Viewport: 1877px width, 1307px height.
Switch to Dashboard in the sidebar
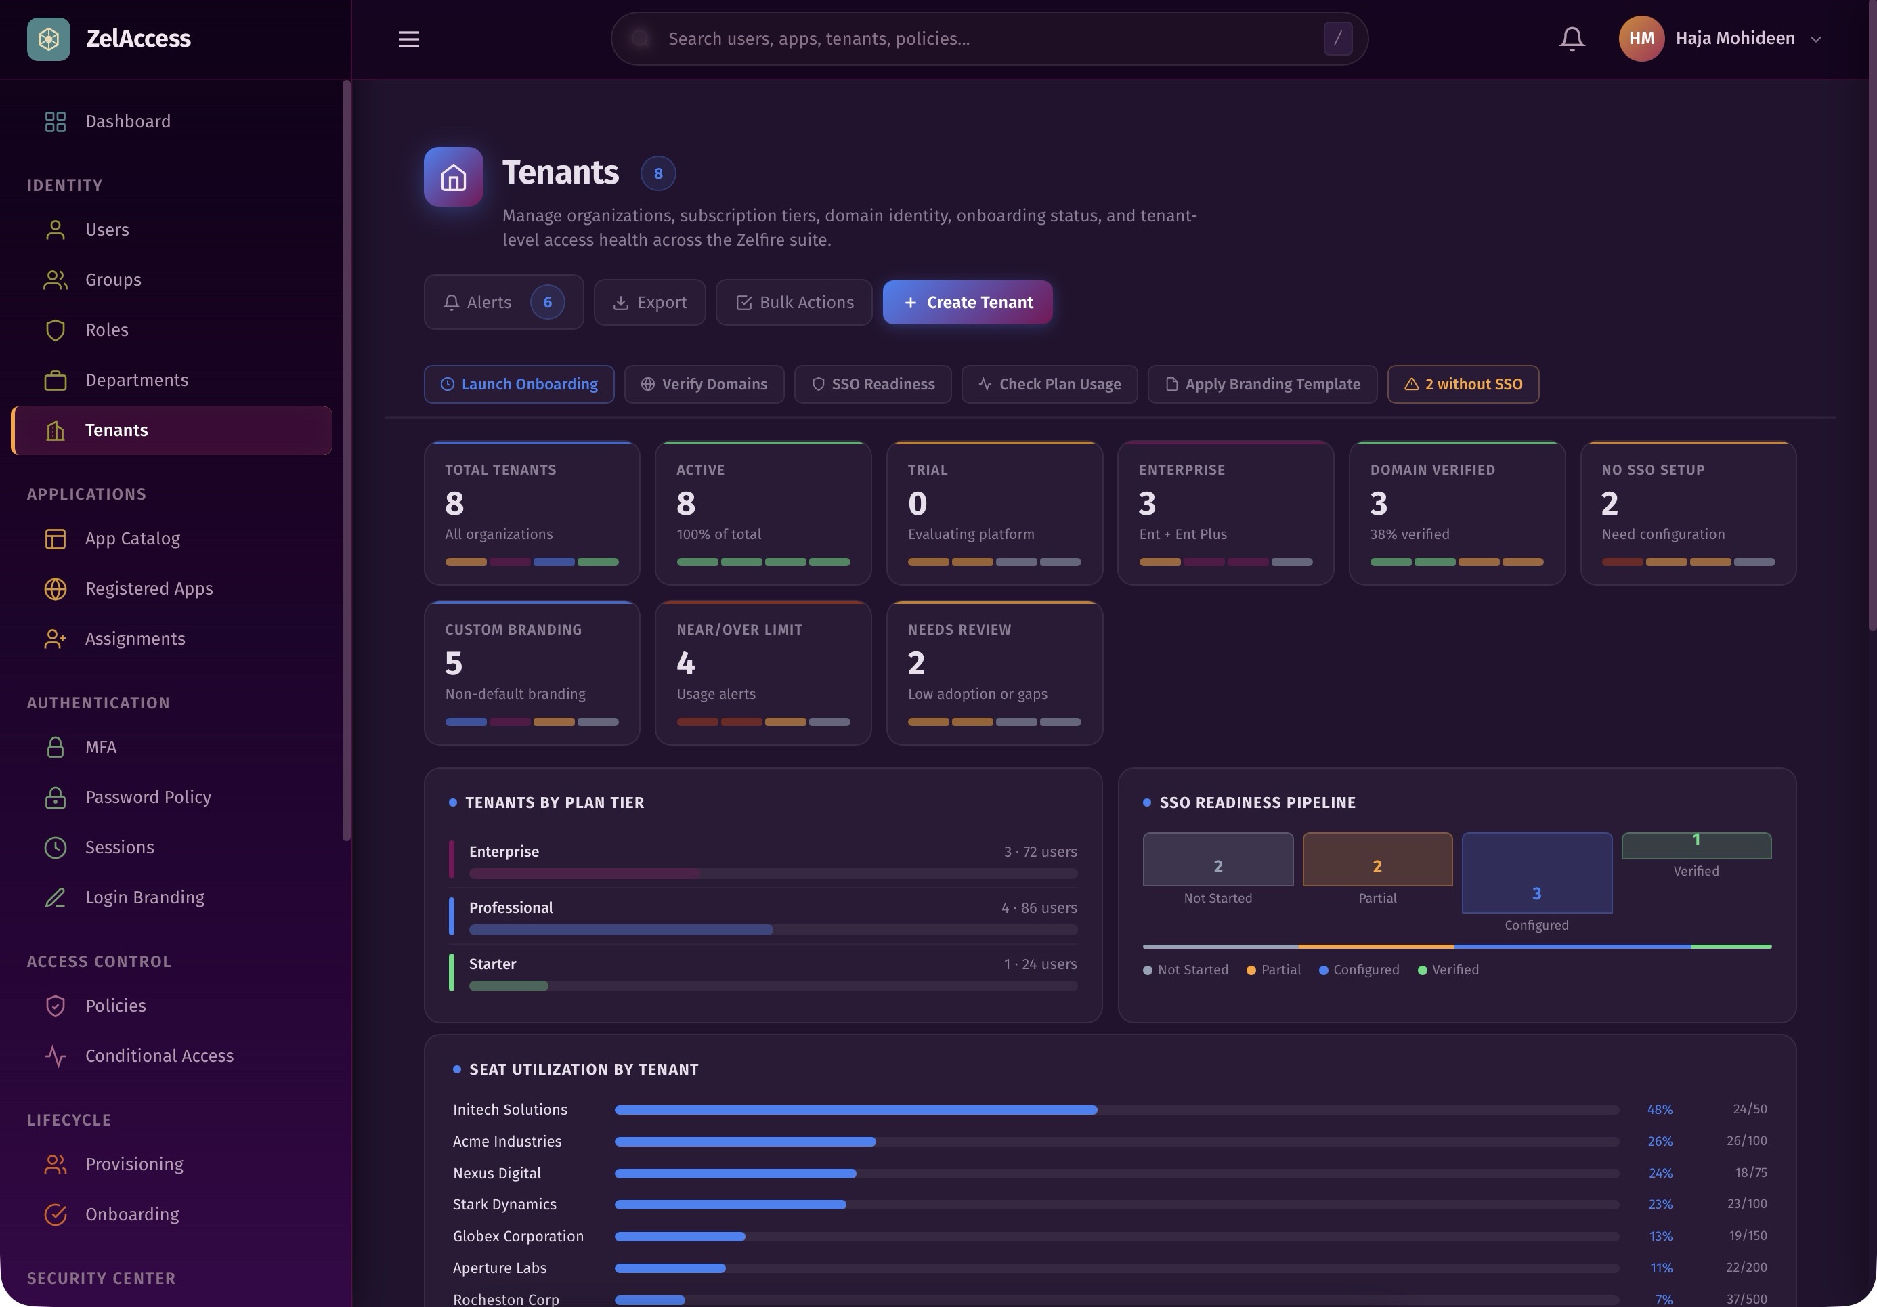pyautogui.click(x=127, y=121)
